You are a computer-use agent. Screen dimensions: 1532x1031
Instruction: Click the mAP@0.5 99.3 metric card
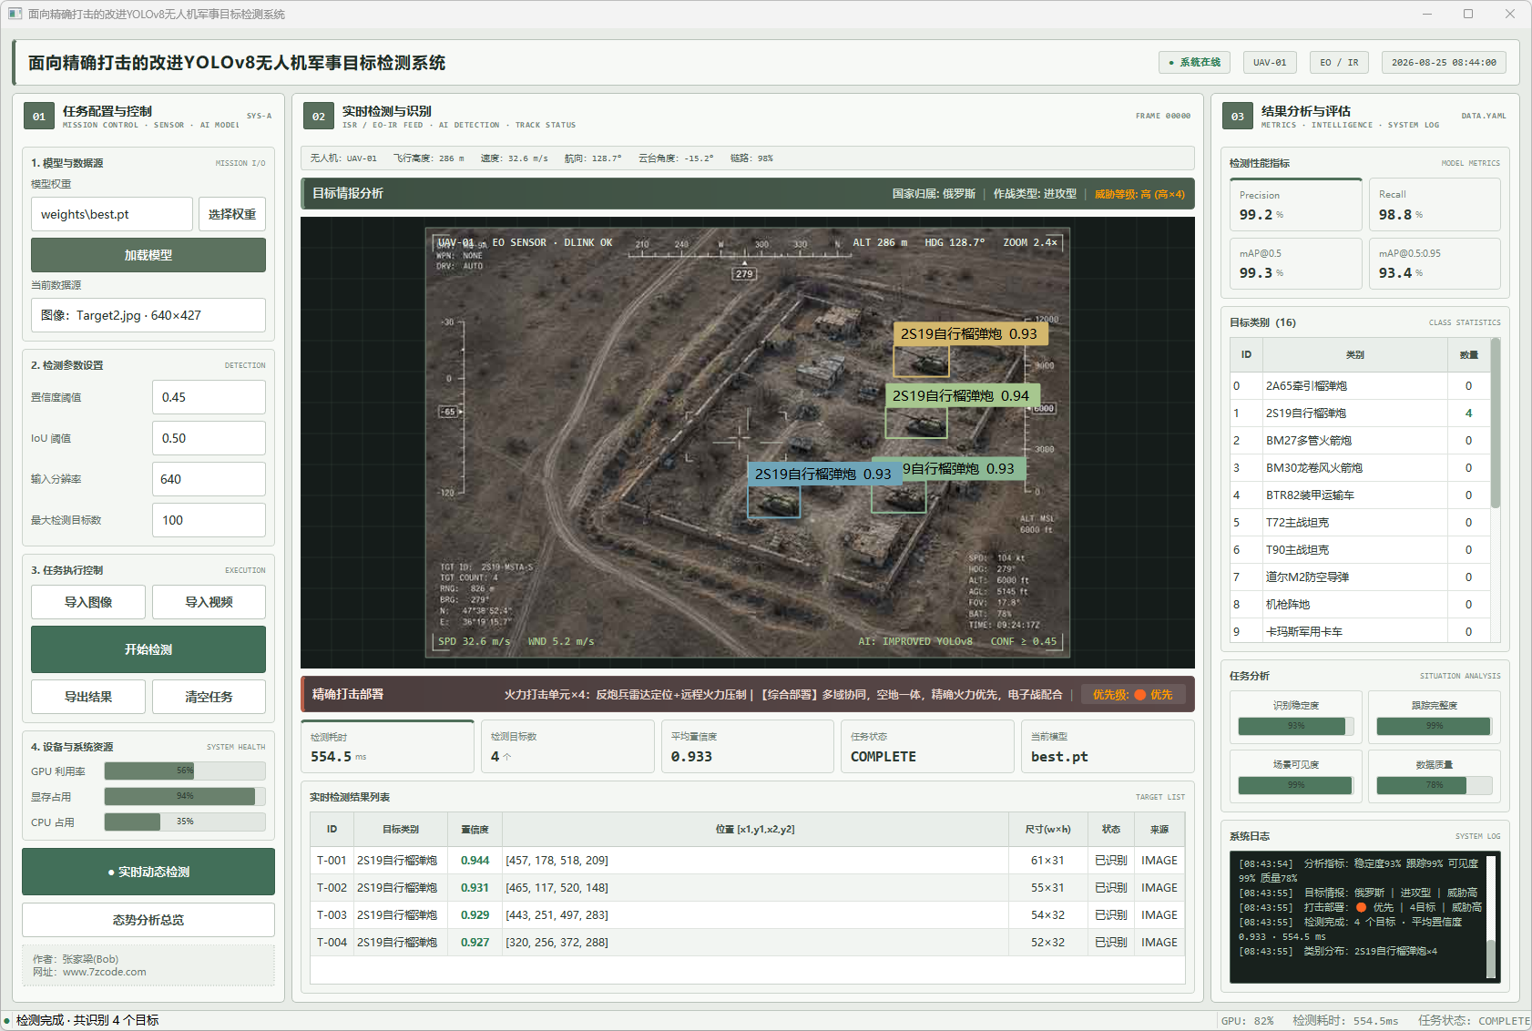point(1296,263)
